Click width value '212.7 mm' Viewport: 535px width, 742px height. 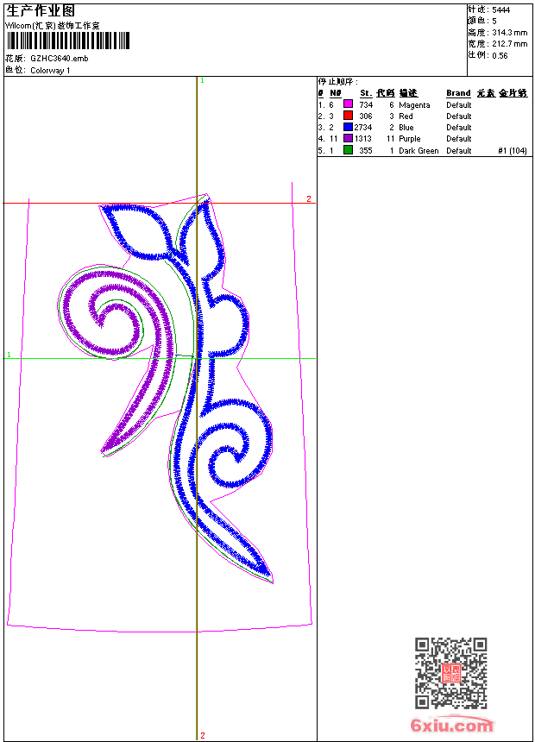[x=509, y=44]
